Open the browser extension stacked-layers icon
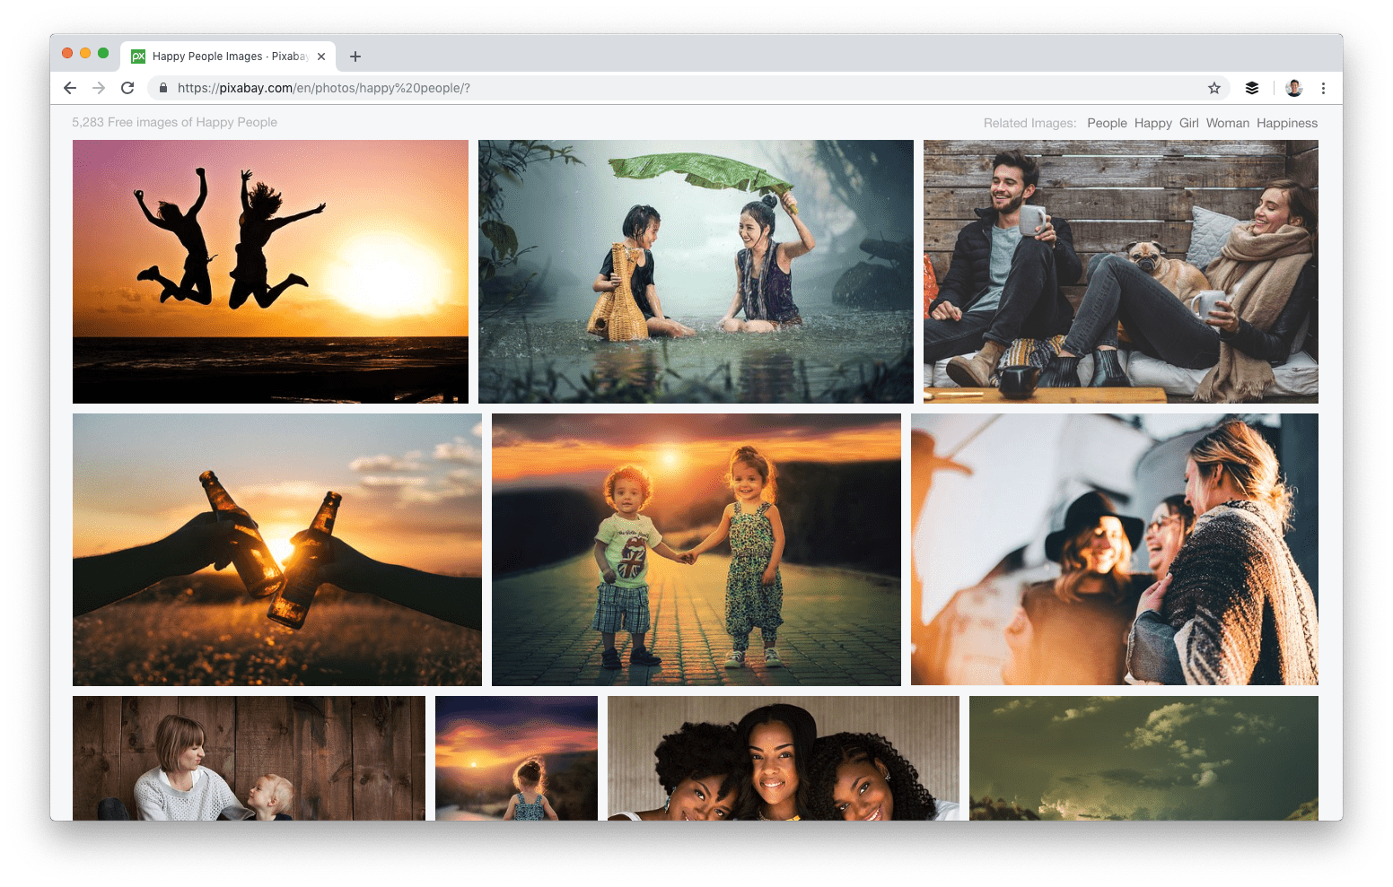The image size is (1393, 887). point(1251,88)
